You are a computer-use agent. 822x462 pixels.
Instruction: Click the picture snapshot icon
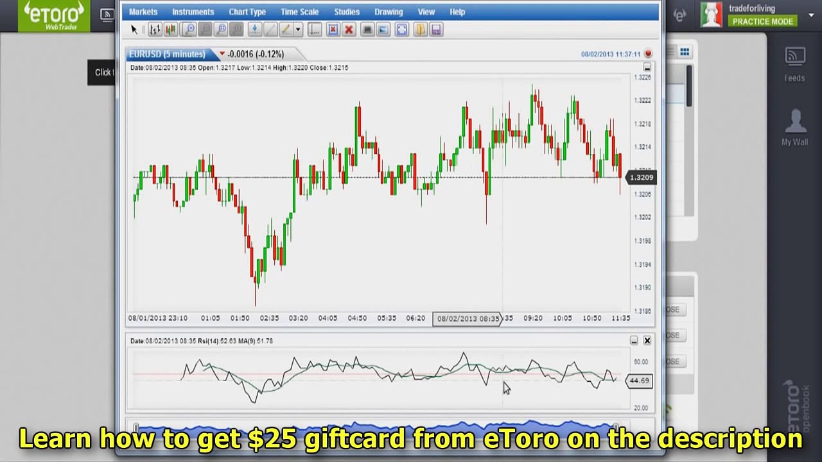pos(383,30)
